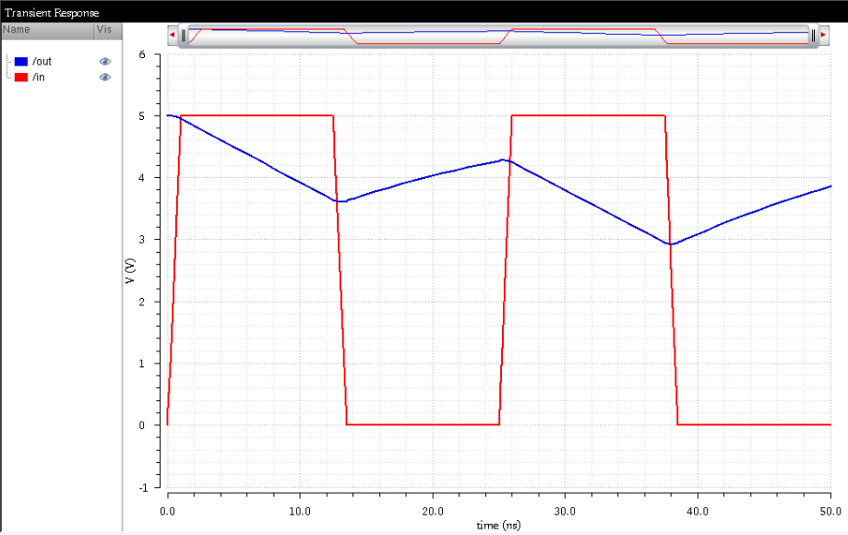Click the 1 label on voltage axis
This screenshot has width=848, height=535.
(142, 363)
